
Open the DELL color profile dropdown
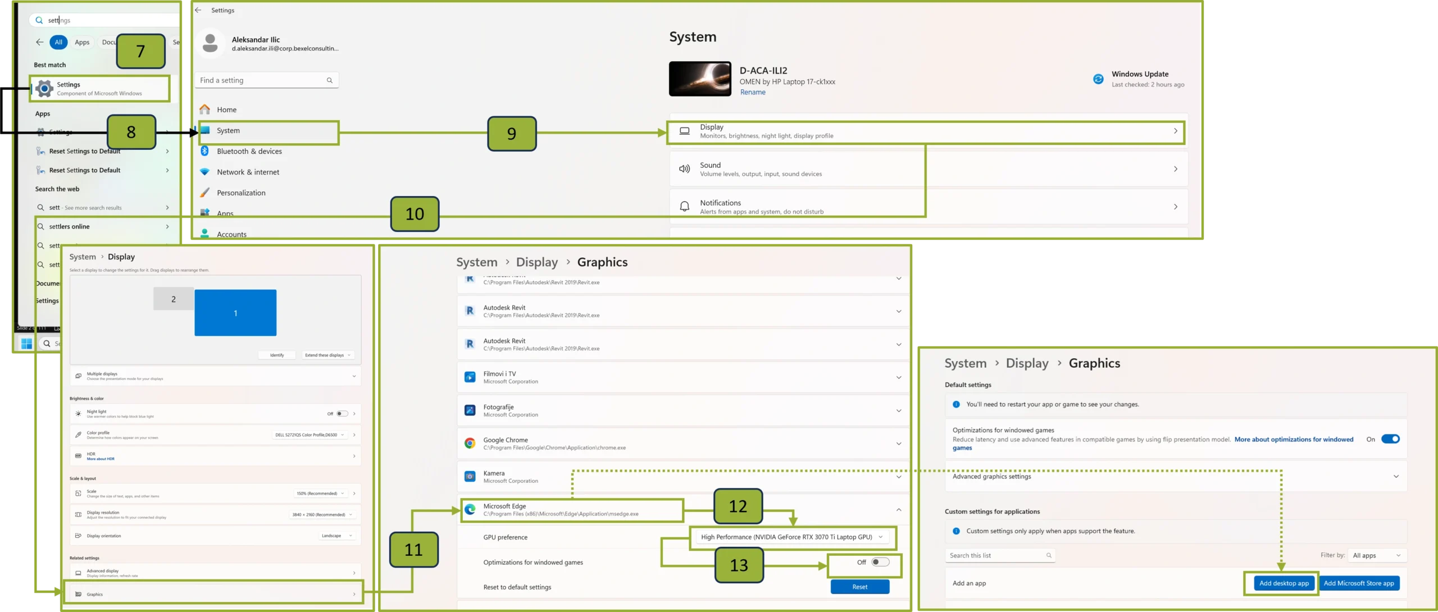310,435
